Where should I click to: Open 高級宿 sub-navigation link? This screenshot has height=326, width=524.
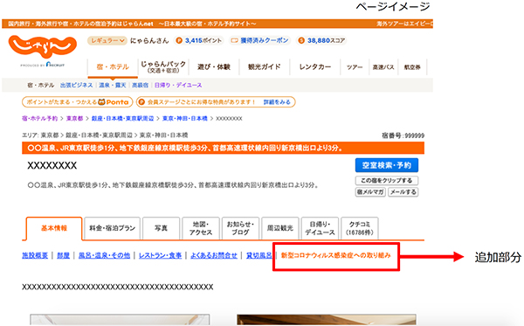click(x=140, y=86)
